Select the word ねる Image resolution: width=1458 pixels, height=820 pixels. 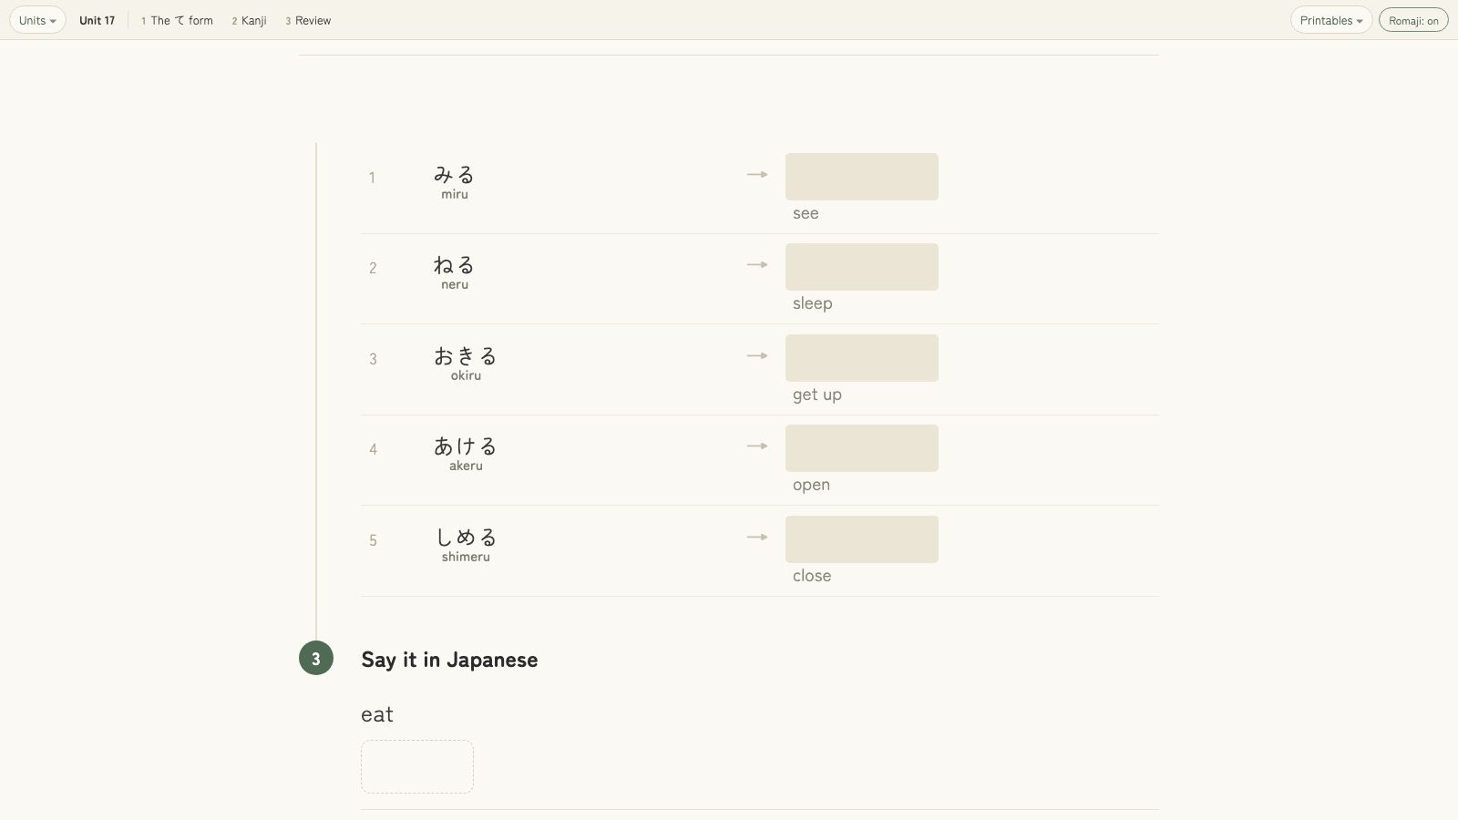click(x=455, y=264)
